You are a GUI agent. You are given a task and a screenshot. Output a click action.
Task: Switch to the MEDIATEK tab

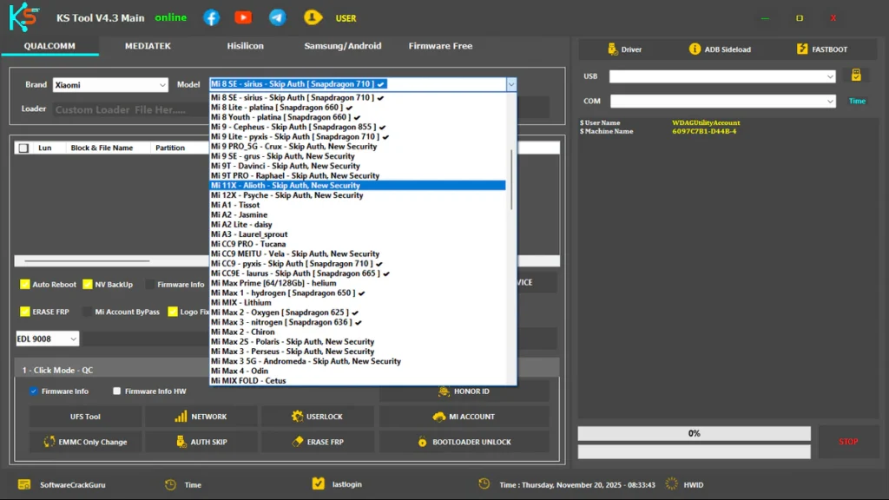[x=148, y=46]
